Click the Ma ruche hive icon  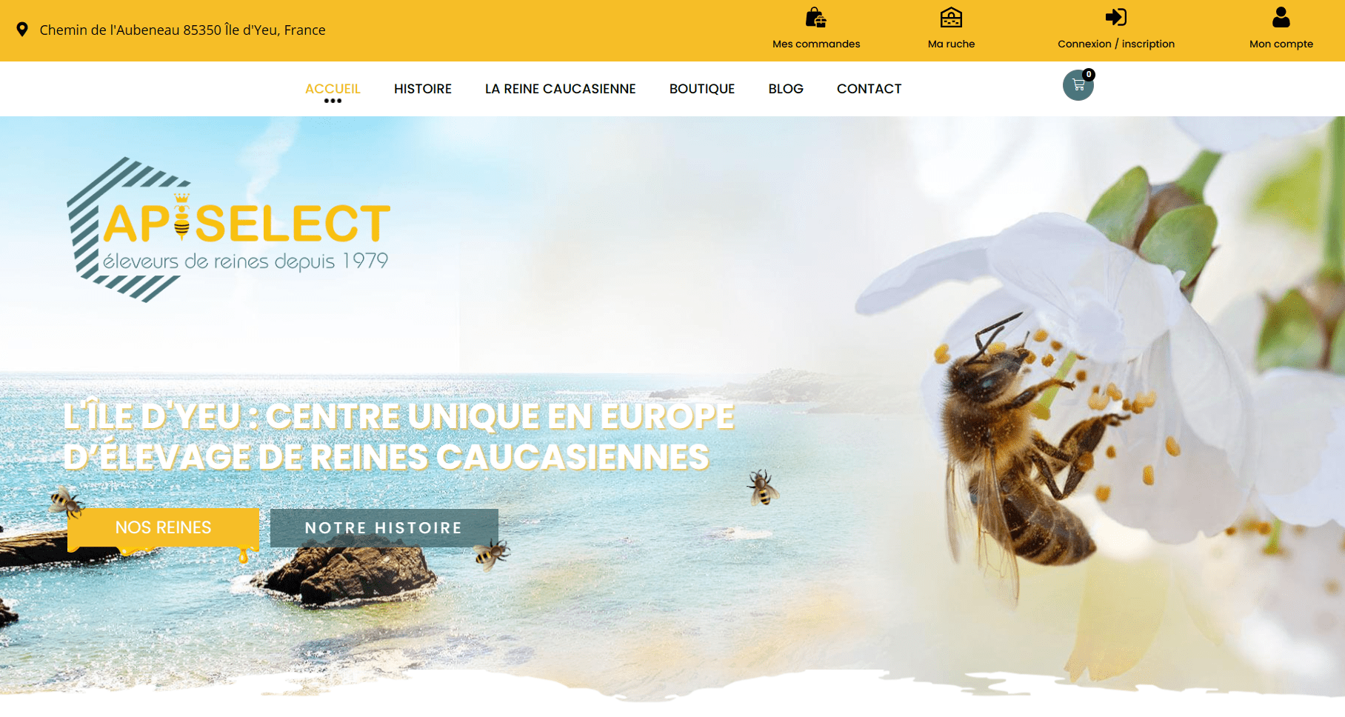coord(951,17)
